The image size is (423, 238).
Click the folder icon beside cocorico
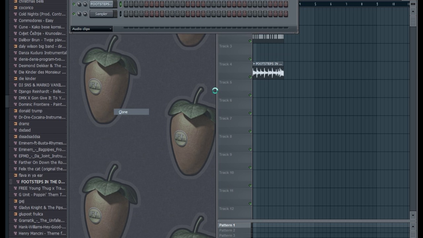15,8
